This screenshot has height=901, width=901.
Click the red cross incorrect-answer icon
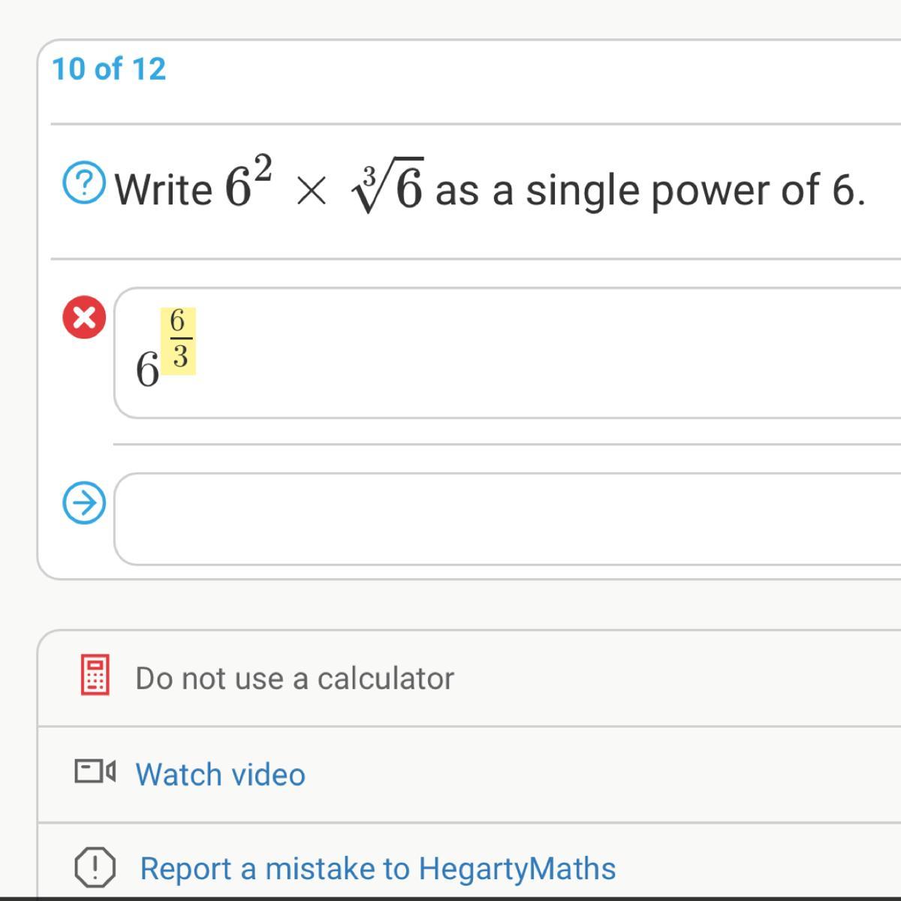[84, 317]
